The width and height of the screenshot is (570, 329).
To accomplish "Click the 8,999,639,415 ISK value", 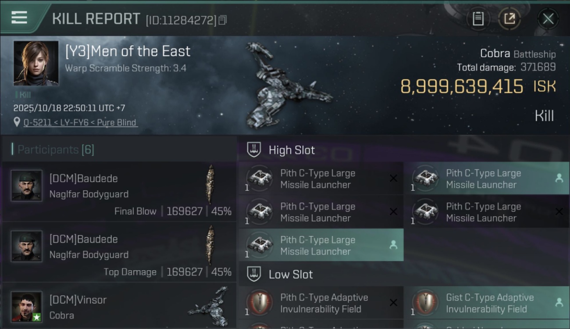I will tap(462, 87).
